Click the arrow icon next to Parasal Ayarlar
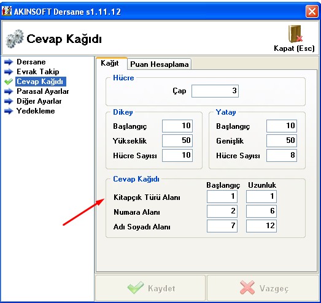The image size is (321, 303). pyautogui.click(x=9, y=91)
